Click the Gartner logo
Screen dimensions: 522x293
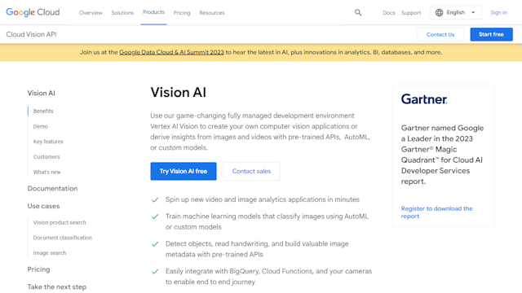(x=424, y=99)
